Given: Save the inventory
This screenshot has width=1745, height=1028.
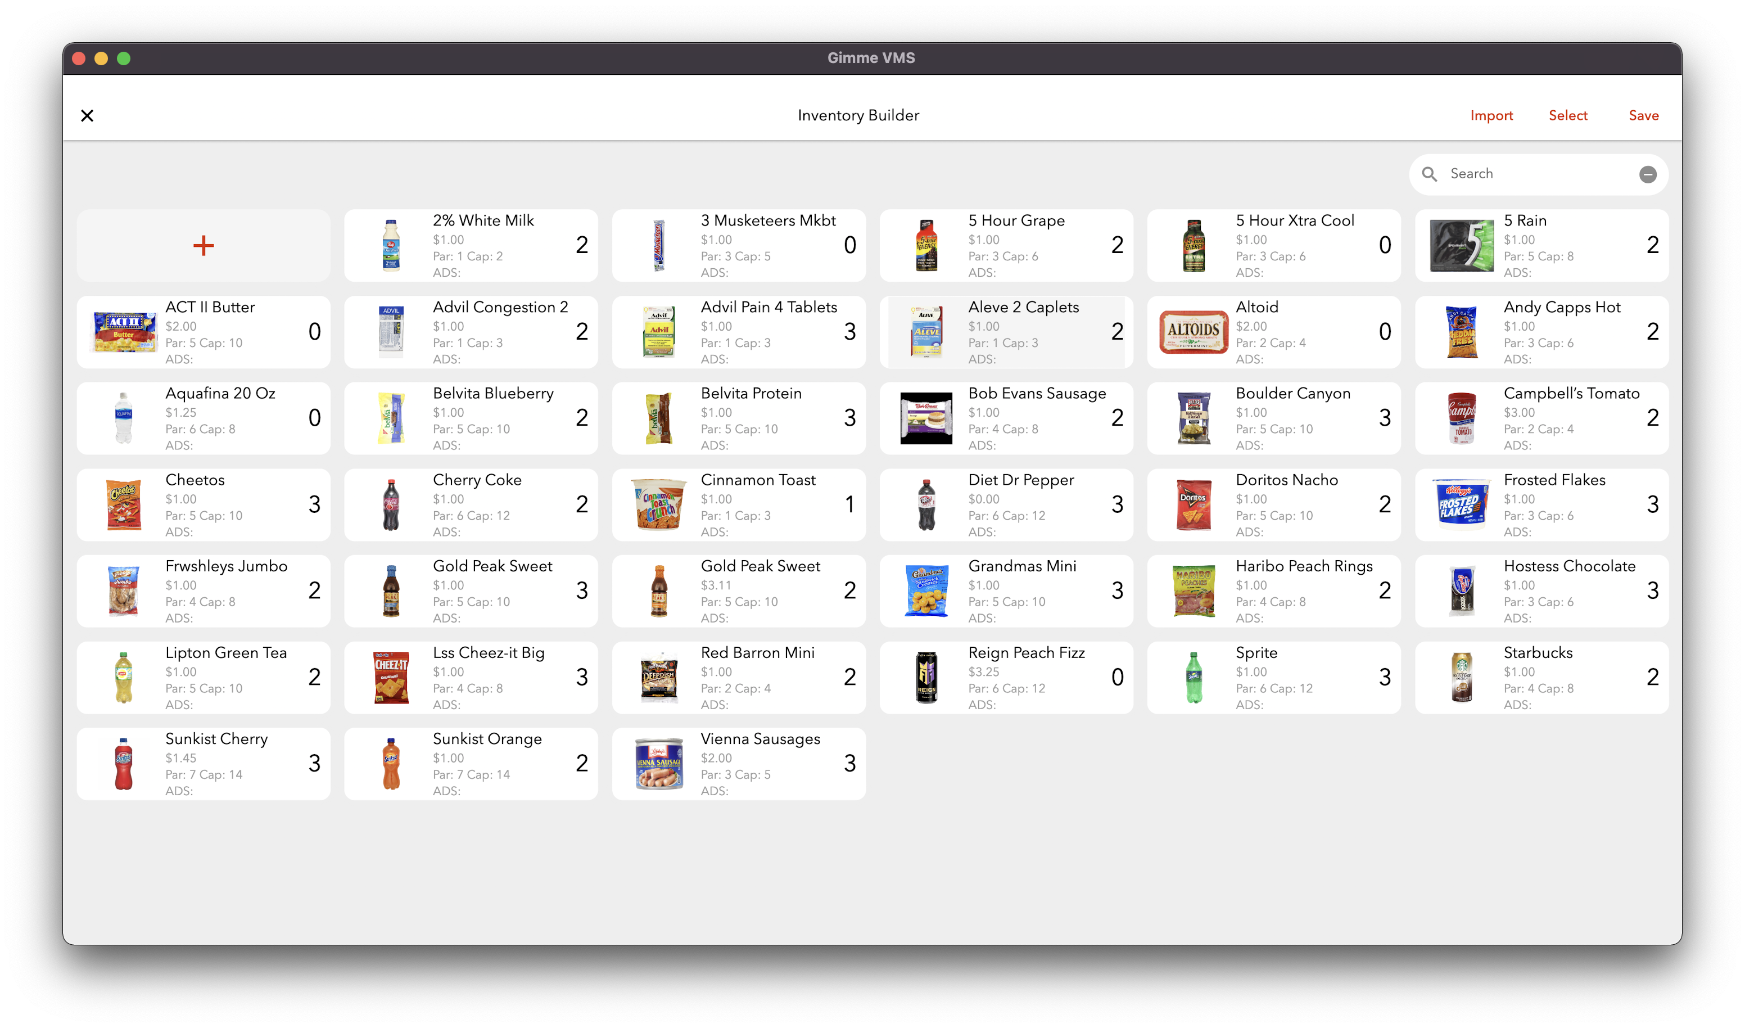Looking at the screenshot, I should pos(1643,116).
